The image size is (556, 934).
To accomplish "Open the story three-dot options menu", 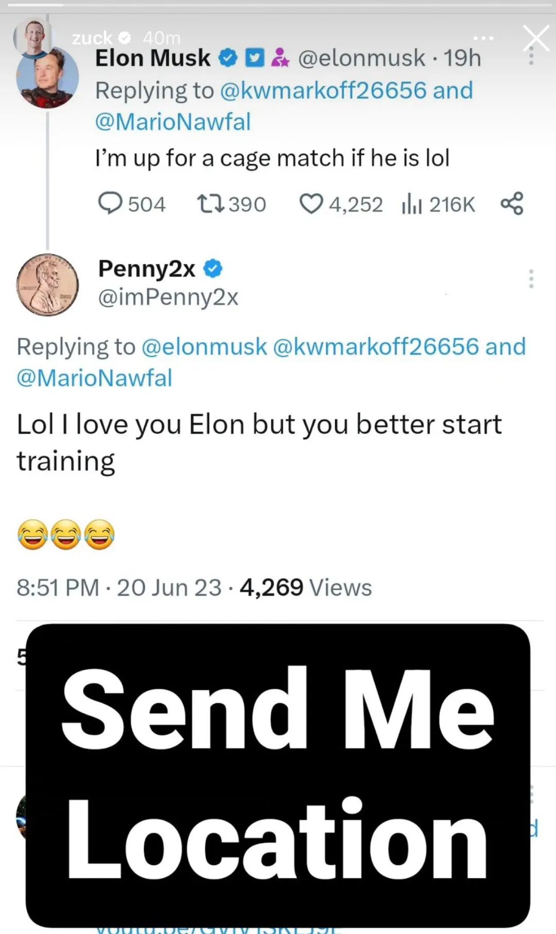I will [483, 38].
